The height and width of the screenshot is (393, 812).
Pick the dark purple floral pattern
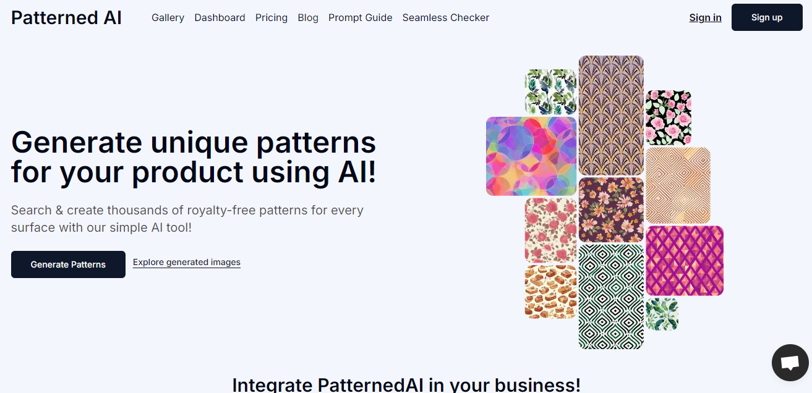(610, 209)
